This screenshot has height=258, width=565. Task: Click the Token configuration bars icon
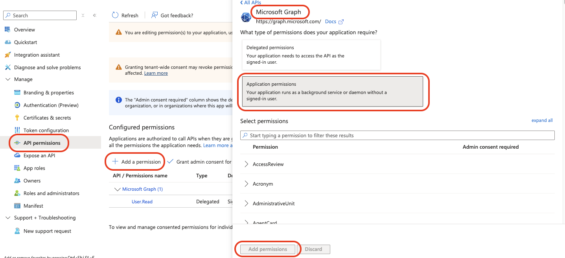pyautogui.click(x=17, y=130)
